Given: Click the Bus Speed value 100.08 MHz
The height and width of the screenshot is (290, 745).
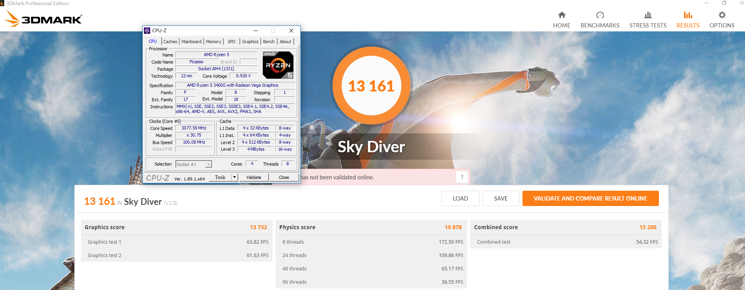Looking at the screenshot, I should [x=194, y=142].
